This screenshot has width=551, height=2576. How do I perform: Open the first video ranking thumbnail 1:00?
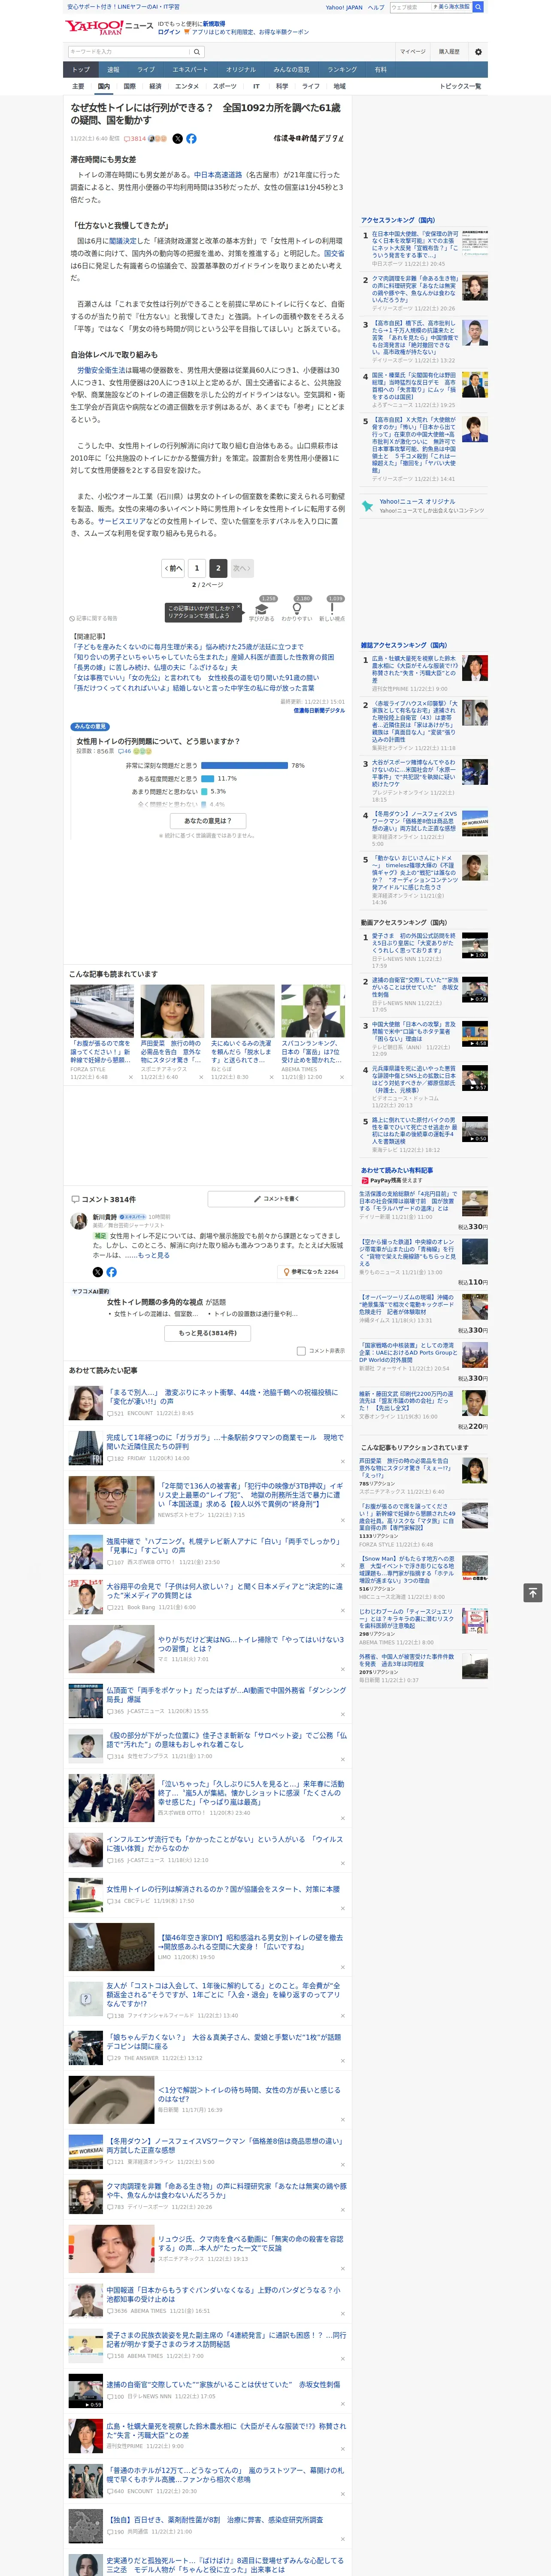(x=475, y=945)
